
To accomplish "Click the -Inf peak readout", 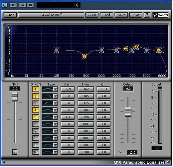I will 157,148.
